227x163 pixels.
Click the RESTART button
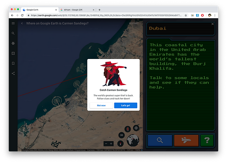click(x=134, y=23)
